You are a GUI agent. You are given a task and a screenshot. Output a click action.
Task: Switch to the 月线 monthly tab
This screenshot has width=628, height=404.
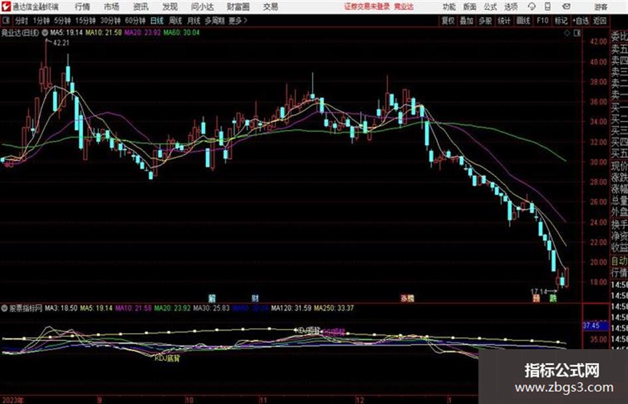pyautogui.click(x=194, y=21)
